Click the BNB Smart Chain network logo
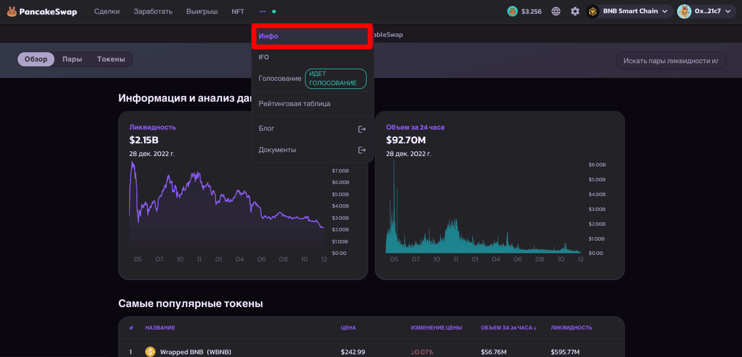 tap(593, 12)
